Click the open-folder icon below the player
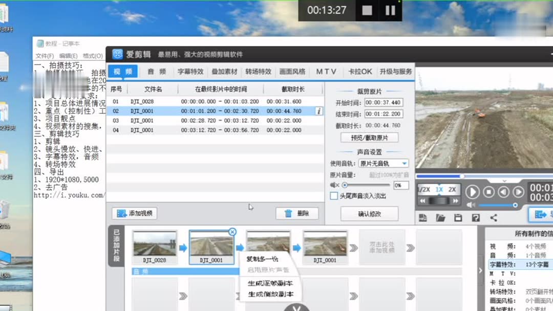Viewport: 553px width, 311px height. 442,217
